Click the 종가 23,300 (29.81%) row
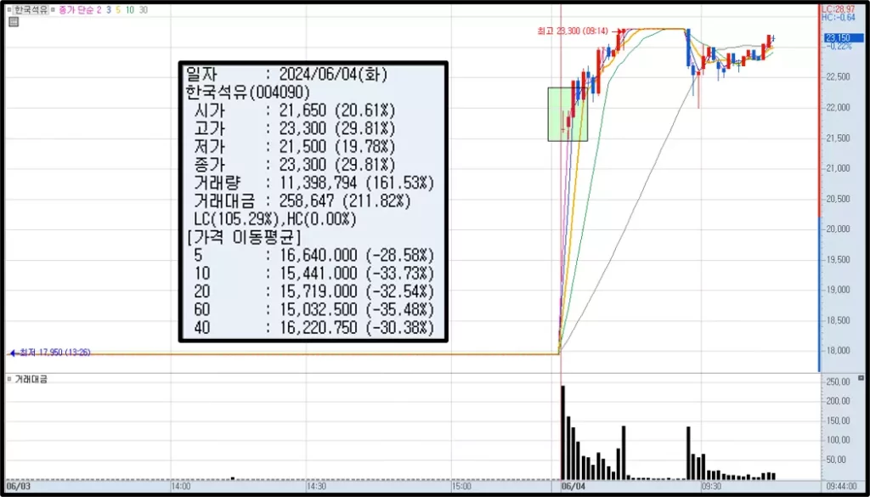Screen dimensions: 870x497 294,165
